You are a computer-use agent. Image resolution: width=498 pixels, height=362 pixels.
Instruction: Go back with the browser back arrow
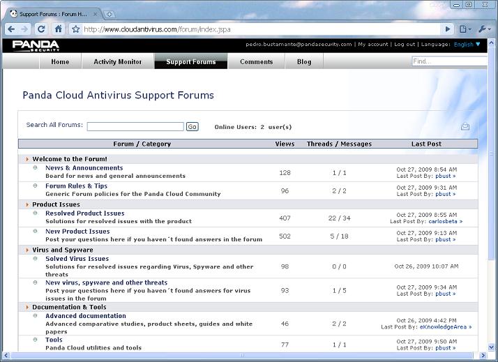pyautogui.click(x=11, y=29)
